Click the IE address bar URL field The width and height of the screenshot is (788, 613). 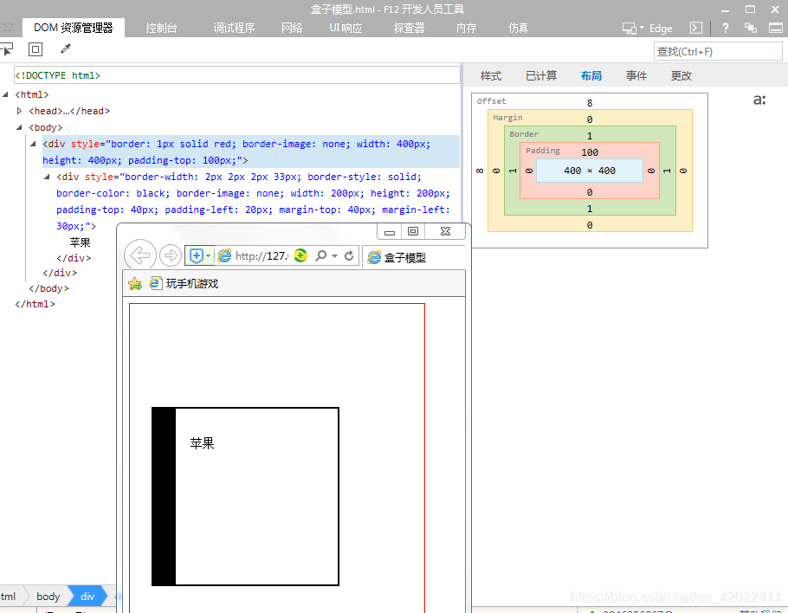click(x=262, y=255)
